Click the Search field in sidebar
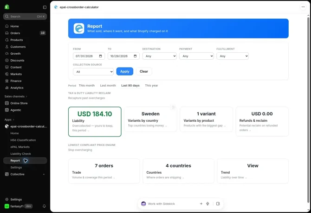Screen dimensions: 311x213 tap(25, 16)
